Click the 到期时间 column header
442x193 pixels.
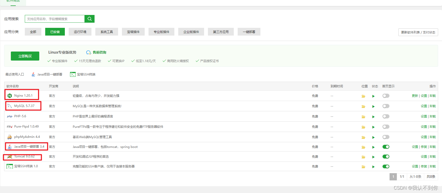[x=337, y=86]
